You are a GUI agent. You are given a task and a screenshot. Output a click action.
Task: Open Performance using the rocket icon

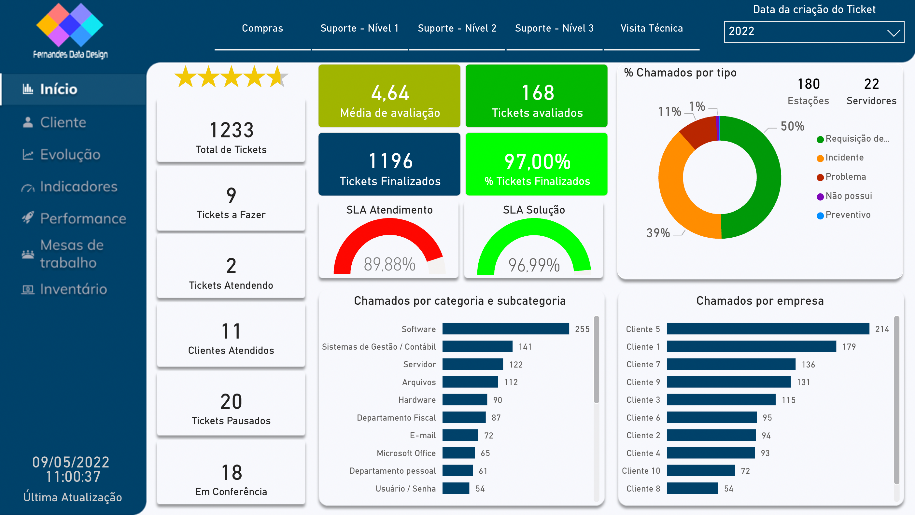click(28, 218)
